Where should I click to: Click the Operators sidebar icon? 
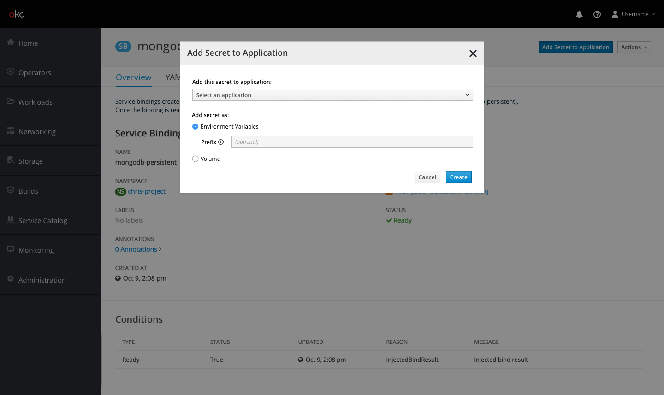[11, 71]
